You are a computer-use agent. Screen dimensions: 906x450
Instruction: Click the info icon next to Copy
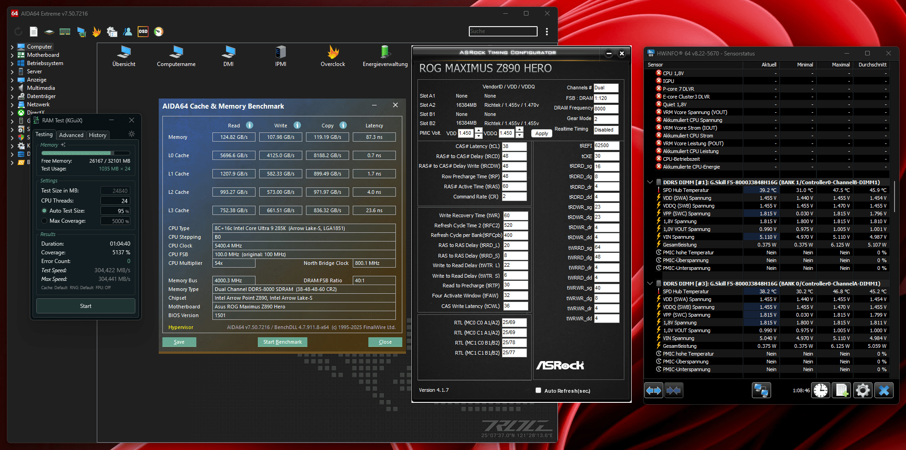pyautogui.click(x=343, y=125)
